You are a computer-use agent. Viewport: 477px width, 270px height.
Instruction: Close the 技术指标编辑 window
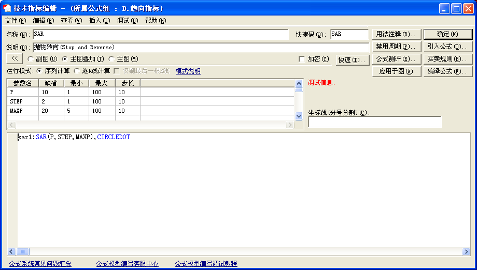click(x=468, y=8)
